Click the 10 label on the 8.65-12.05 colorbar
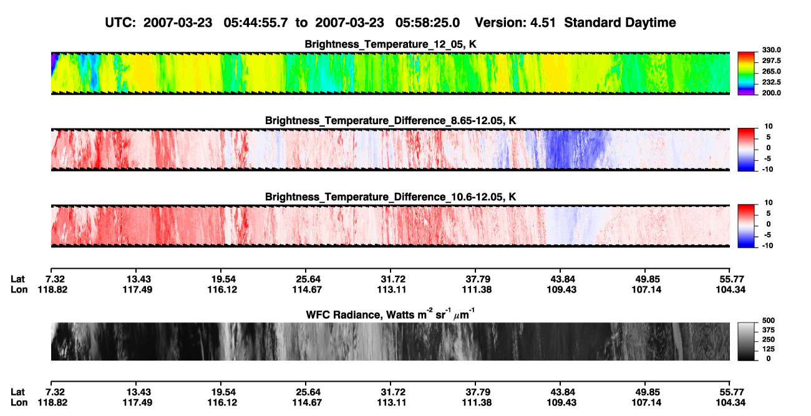811x416 pixels. (x=769, y=126)
